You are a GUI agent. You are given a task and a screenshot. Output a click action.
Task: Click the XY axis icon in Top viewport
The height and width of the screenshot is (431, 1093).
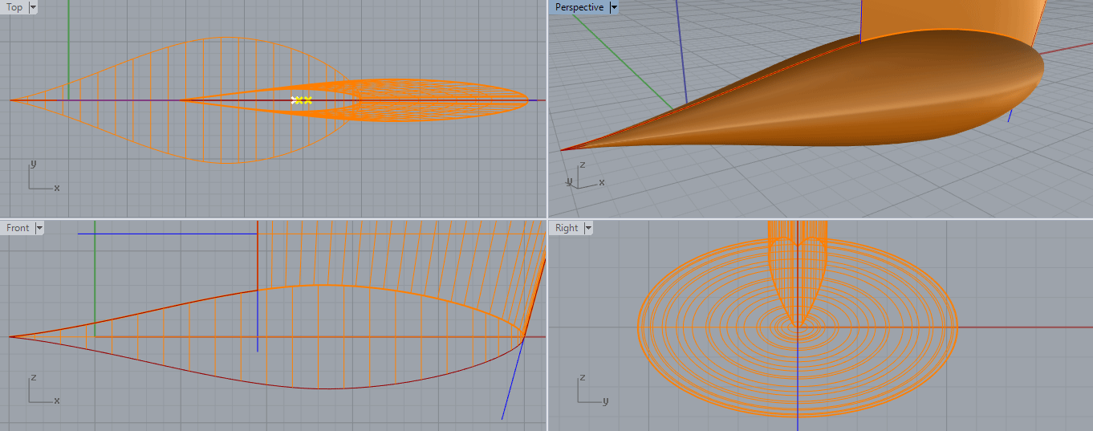[x=44, y=176]
